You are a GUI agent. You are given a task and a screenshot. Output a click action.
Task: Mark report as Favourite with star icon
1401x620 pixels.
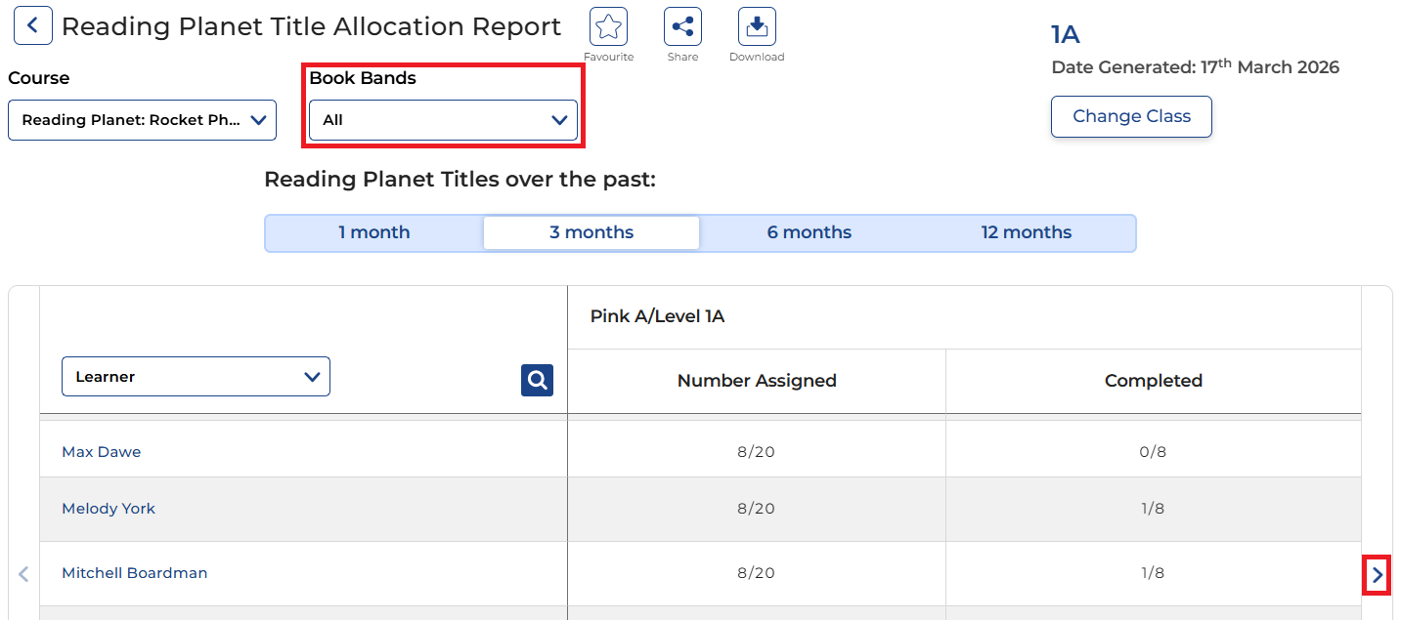[609, 26]
